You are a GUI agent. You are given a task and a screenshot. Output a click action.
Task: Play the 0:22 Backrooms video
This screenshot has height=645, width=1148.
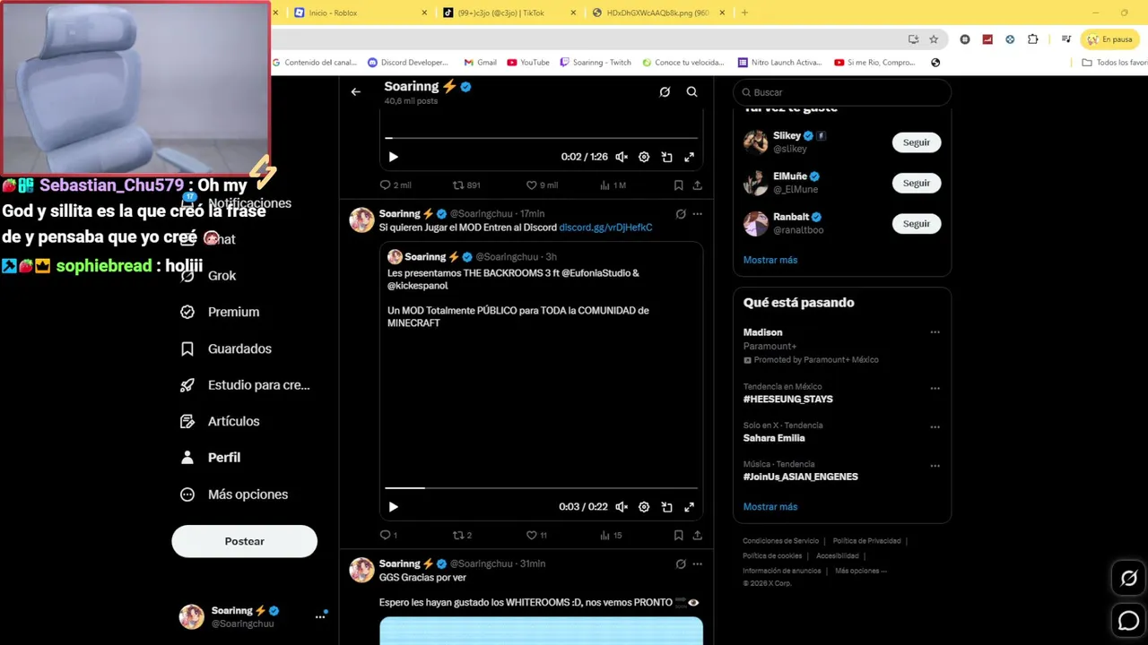tap(393, 507)
